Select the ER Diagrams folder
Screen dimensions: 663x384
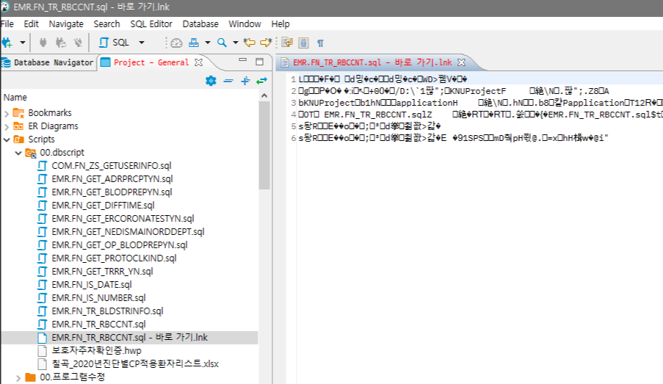pyautogui.click(x=53, y=126)
